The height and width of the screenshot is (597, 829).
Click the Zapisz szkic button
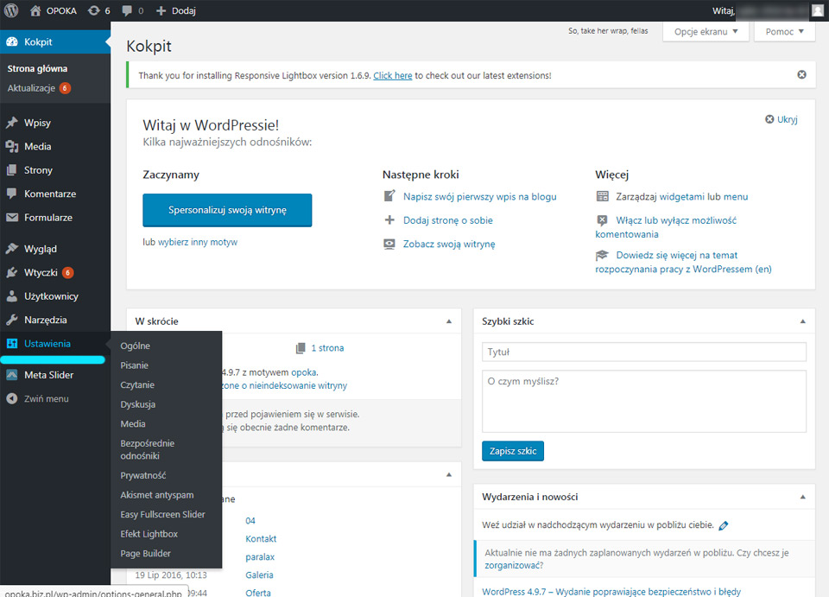[513, 451]
